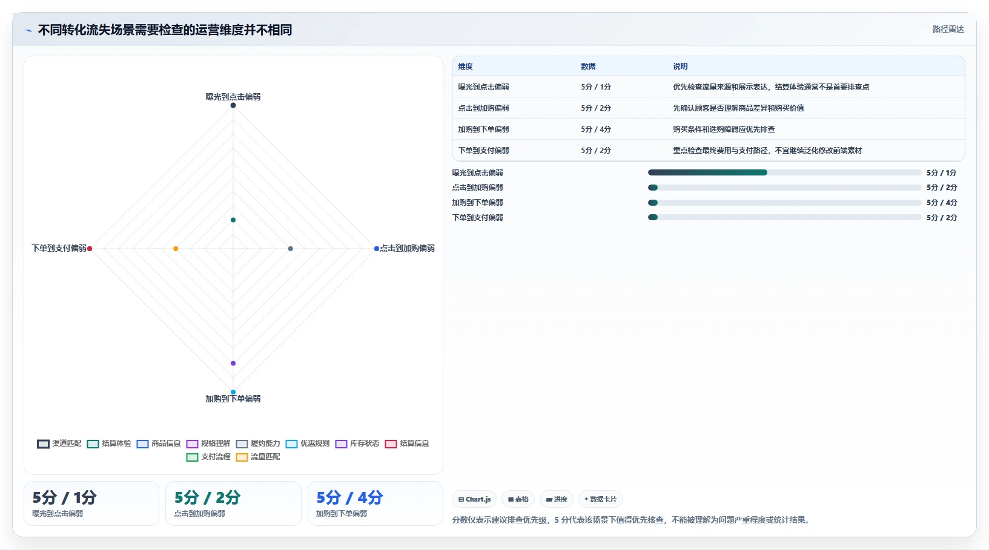This screenshot has height=550, width=989.
Task: Click the description 购买条件和选购障碍应优先排查
Action: [x=724, y=129]
